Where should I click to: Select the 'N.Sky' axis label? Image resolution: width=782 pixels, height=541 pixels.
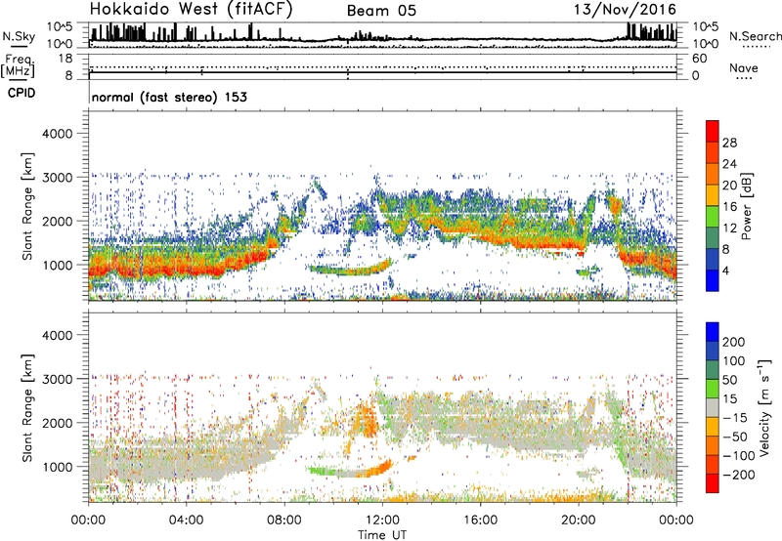(19, 36)
